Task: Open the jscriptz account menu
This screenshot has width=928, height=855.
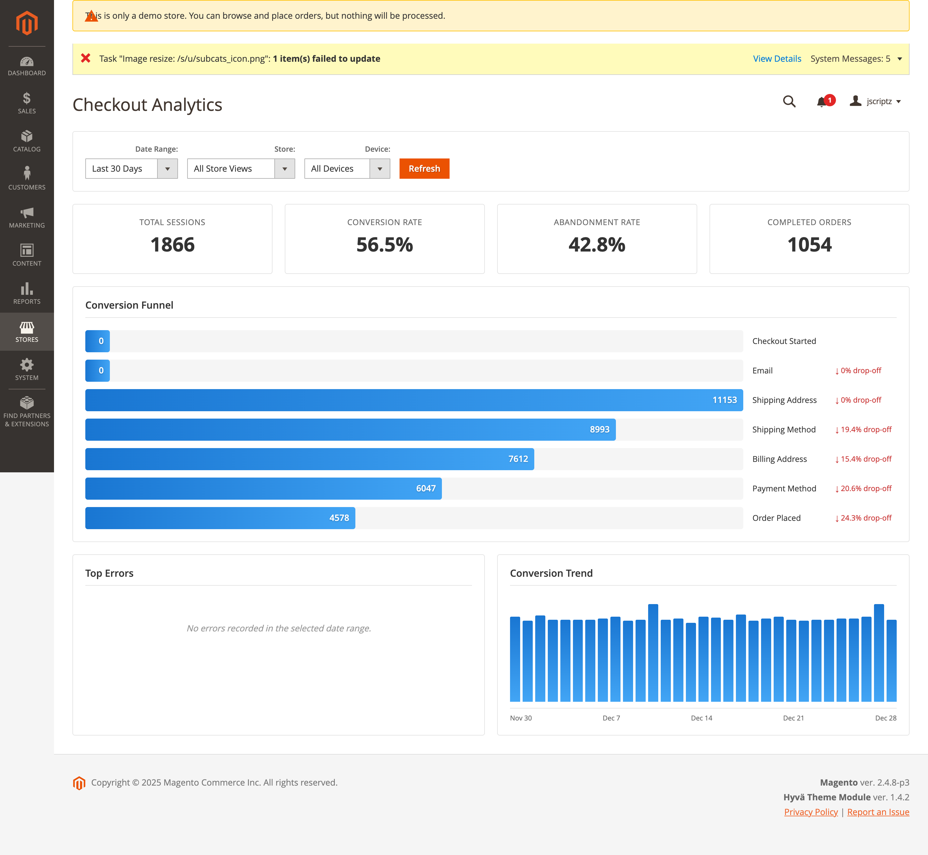Action: (x=877, y=101)
